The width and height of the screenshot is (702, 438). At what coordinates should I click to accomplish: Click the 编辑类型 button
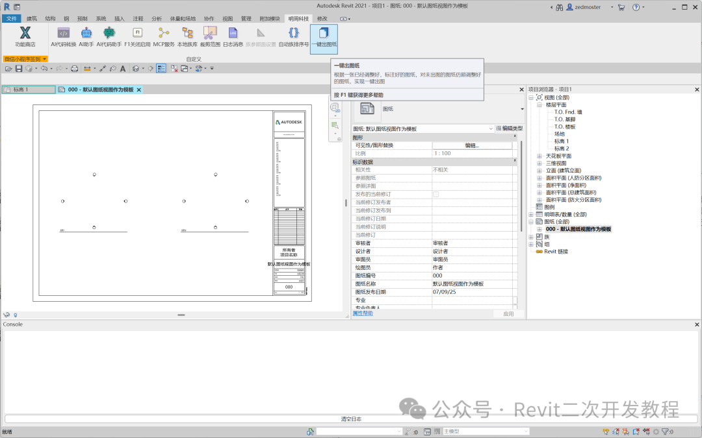coord(510,128)
